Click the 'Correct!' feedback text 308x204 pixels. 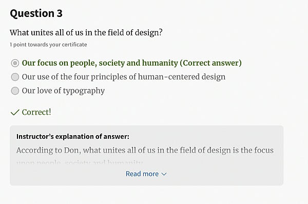[36, 113]
